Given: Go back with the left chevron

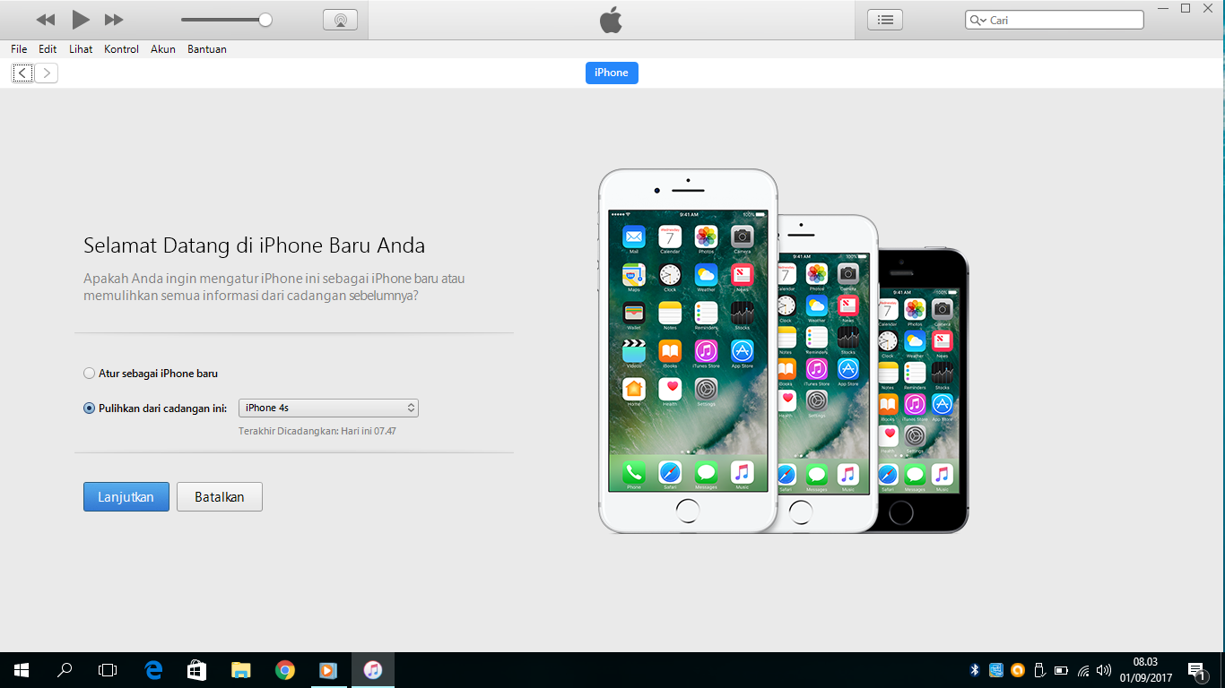Looking at the screenshot, I should [x=22, y=73].
